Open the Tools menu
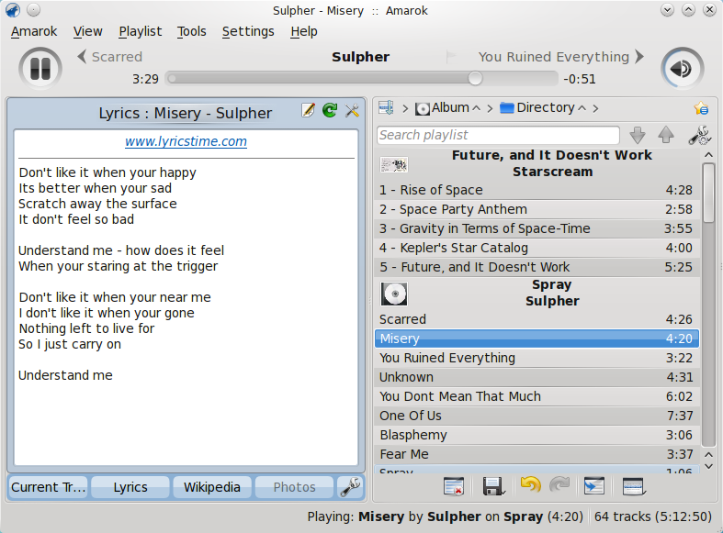The width and height of the screenshot is (723, 533). click(191, 31)
